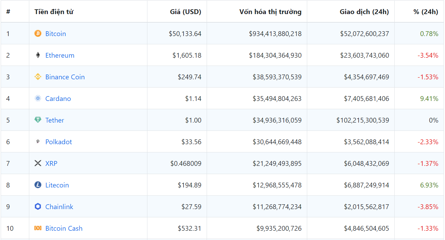Image resolution: width=445 pixels, height=240 pixels.
Task: Select the Binance Coin price $249.74
Action: [189, 77]
